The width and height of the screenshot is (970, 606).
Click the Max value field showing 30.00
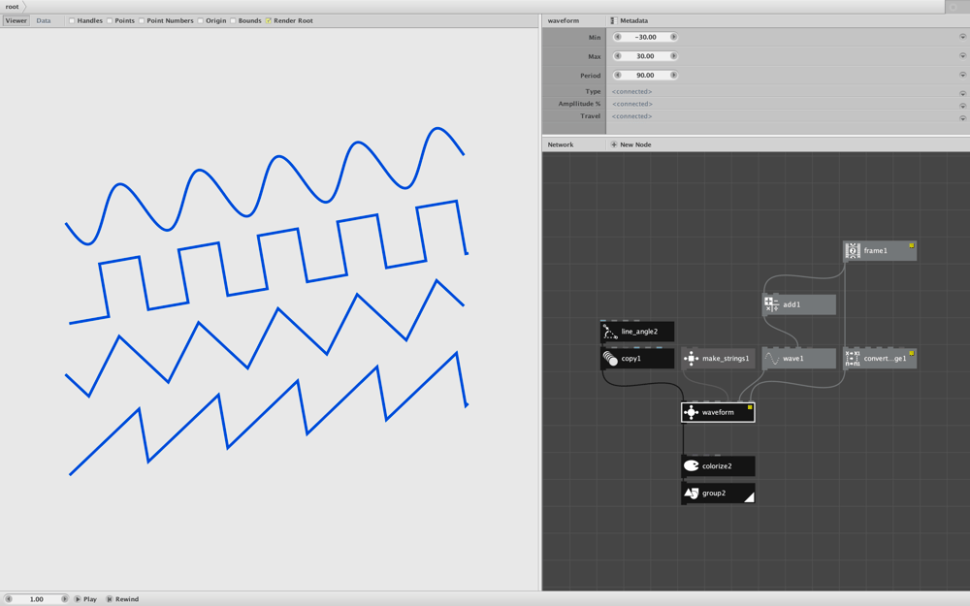(645, 56)
